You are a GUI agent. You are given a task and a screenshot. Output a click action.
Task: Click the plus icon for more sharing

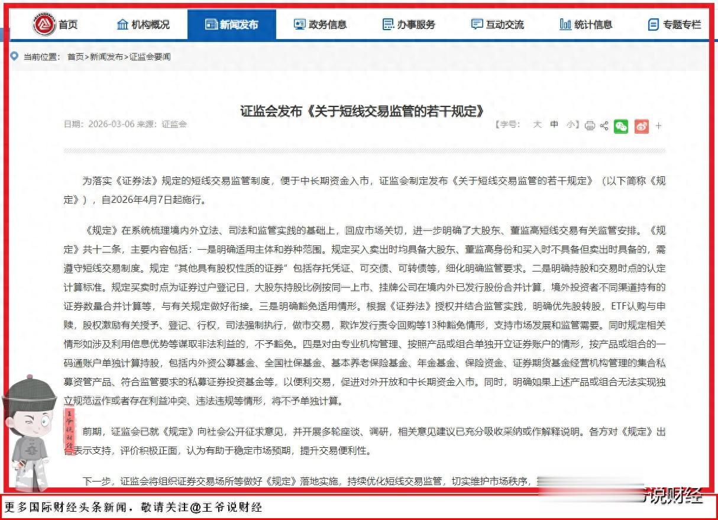click(659, 126)
